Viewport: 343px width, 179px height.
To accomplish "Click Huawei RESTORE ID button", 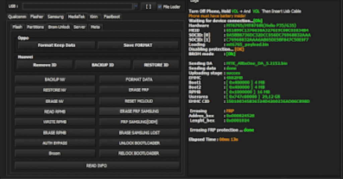I will pyautogui.click(x=156, y=65).
